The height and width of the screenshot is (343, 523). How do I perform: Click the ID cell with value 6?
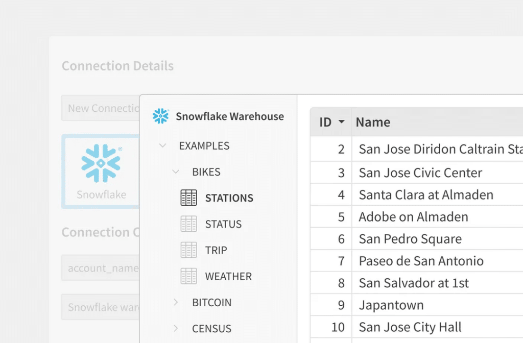(331, 239)
